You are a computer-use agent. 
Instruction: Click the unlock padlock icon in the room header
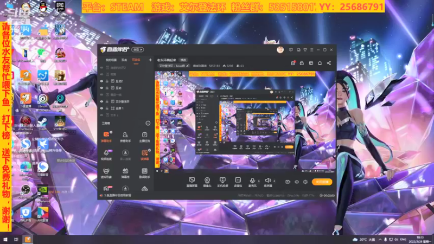pyautogui.click(x=302, y=63)
